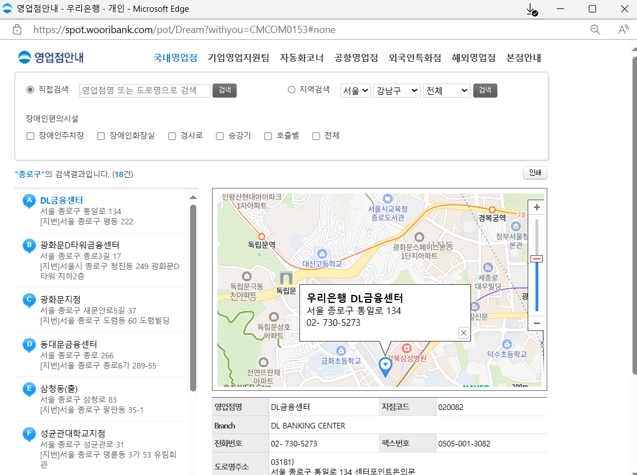The height and width of the screenshot is (475, 637).
Task: Click the site lock icon in address bar
Action: (17, 30)
